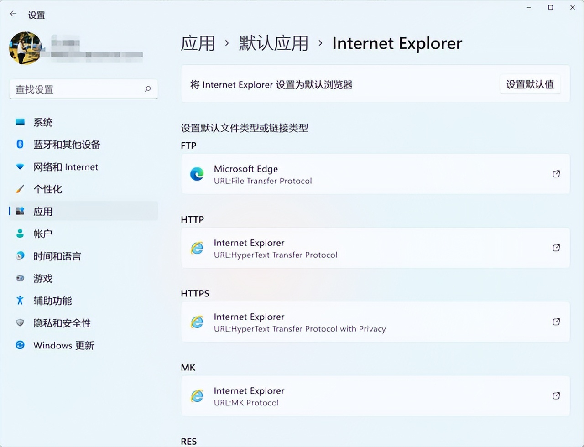Click the 辅助功能 accessibility icon
Viewport: 584px width, 447px height.
(x=20, y=301)
